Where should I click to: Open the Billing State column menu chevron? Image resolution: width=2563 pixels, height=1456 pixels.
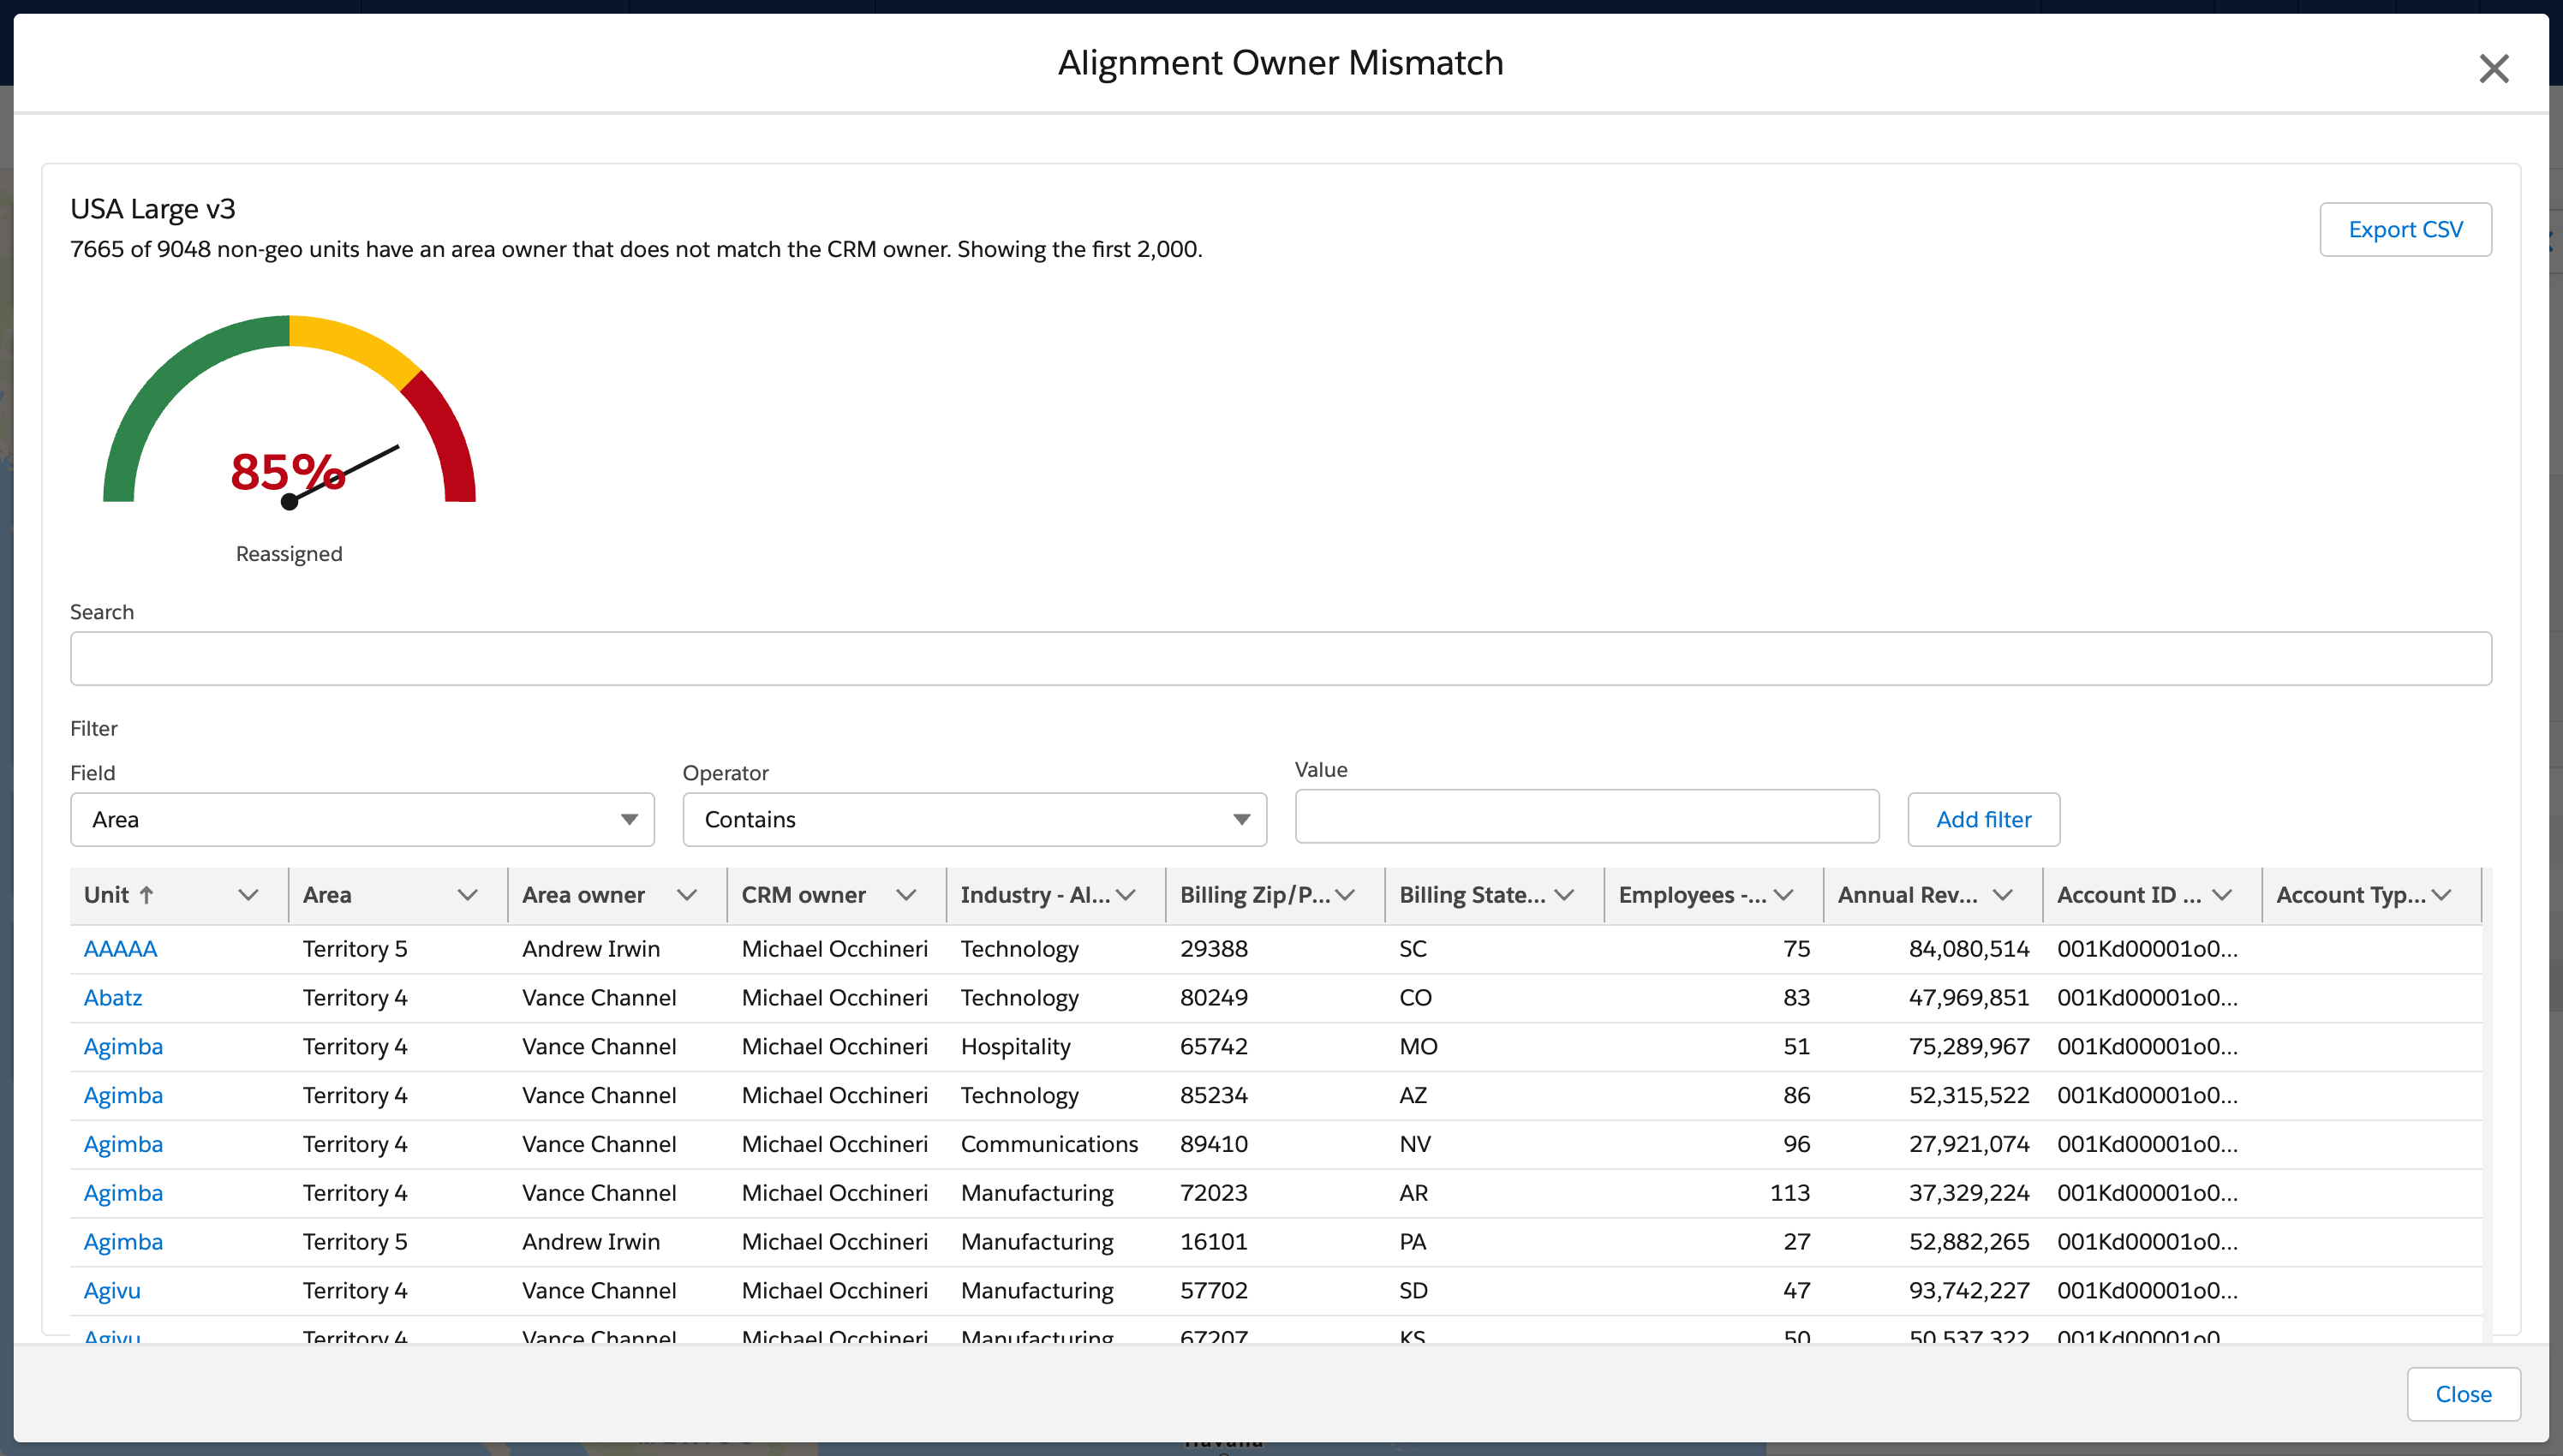1564,895
